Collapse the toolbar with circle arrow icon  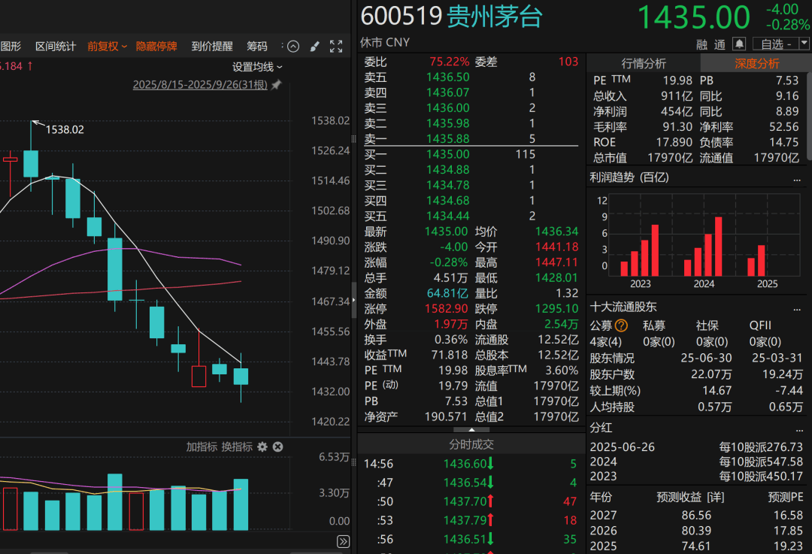pyautogui.click(x=293, y=46)
